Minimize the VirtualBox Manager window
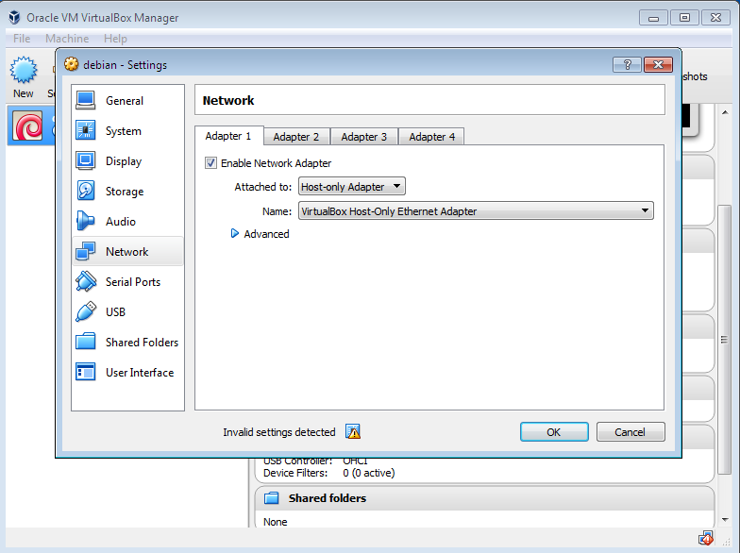This screenshot has height=553, width=740. 653,18
